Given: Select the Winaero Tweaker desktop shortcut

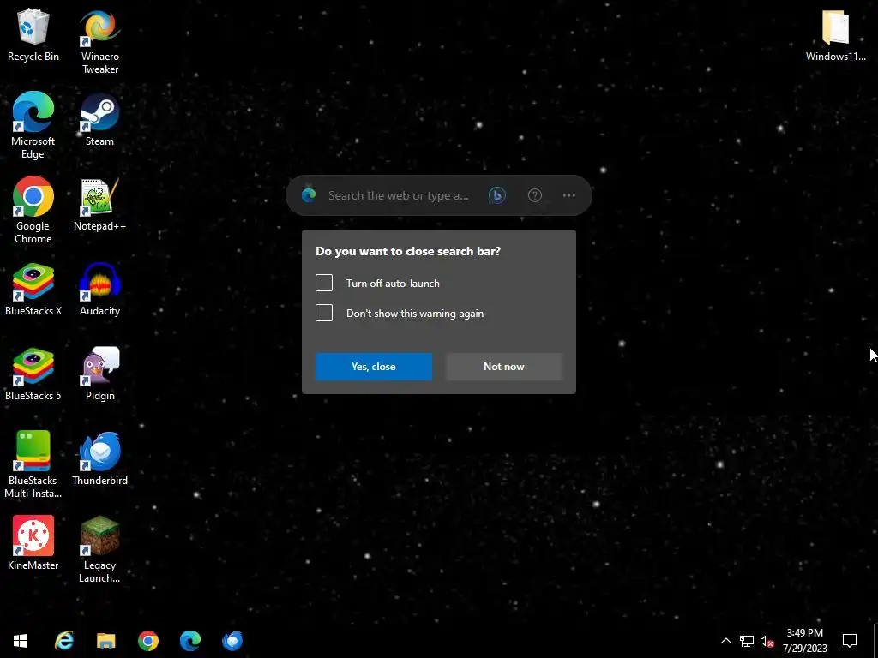Looking at the screenshot, I should (x=99, y=41).
